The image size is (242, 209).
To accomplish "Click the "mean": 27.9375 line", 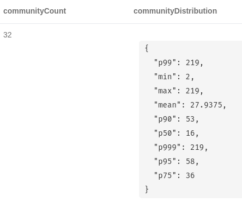I will coord(190,105).
